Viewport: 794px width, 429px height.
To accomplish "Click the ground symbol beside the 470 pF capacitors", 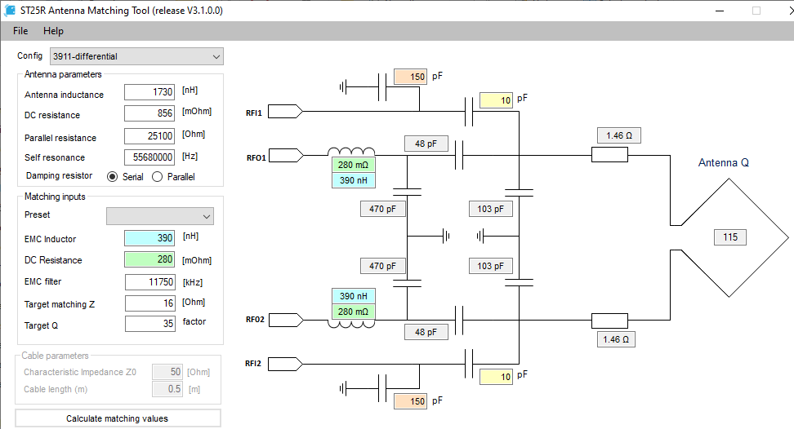I will click(446, 236).
